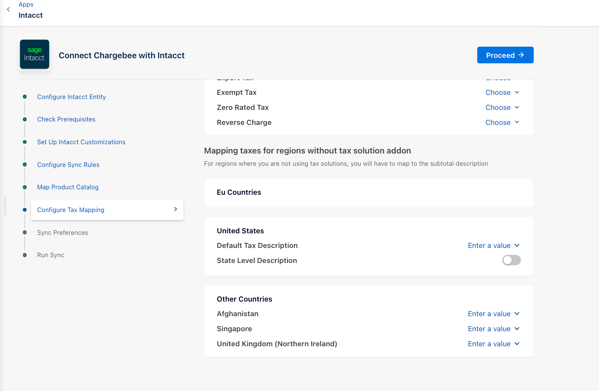Open Default Tax Description value dropdown
The width and height of the screenshot is (599, 391).
click(x=493, y=246)
